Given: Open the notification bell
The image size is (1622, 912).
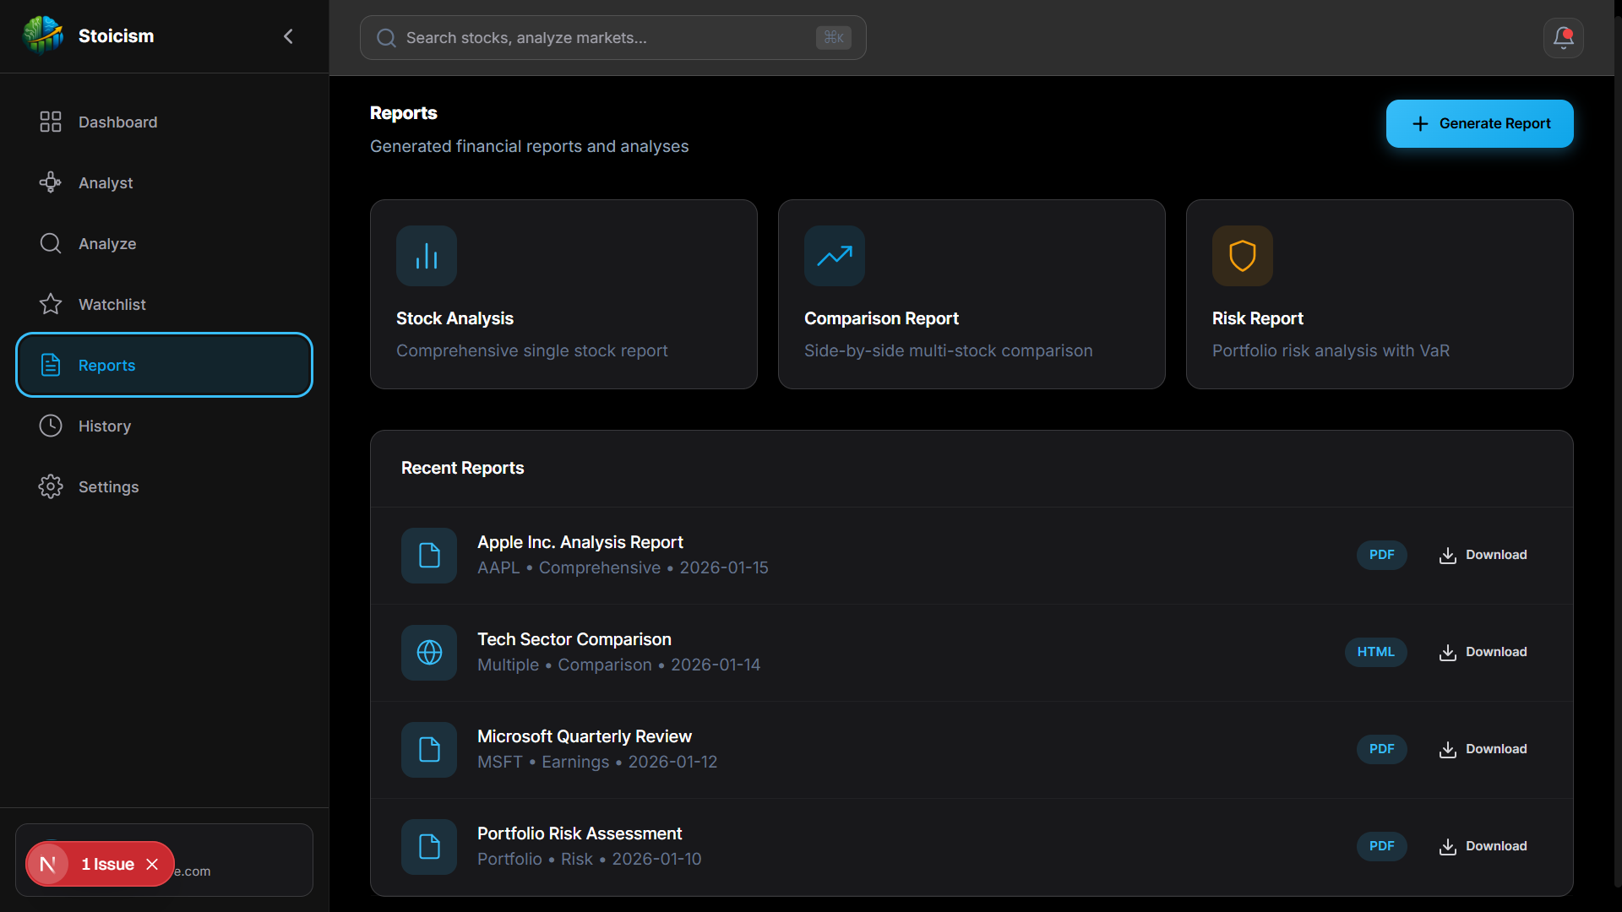Looking at the screenshot, I should [x=1564, y=37].
